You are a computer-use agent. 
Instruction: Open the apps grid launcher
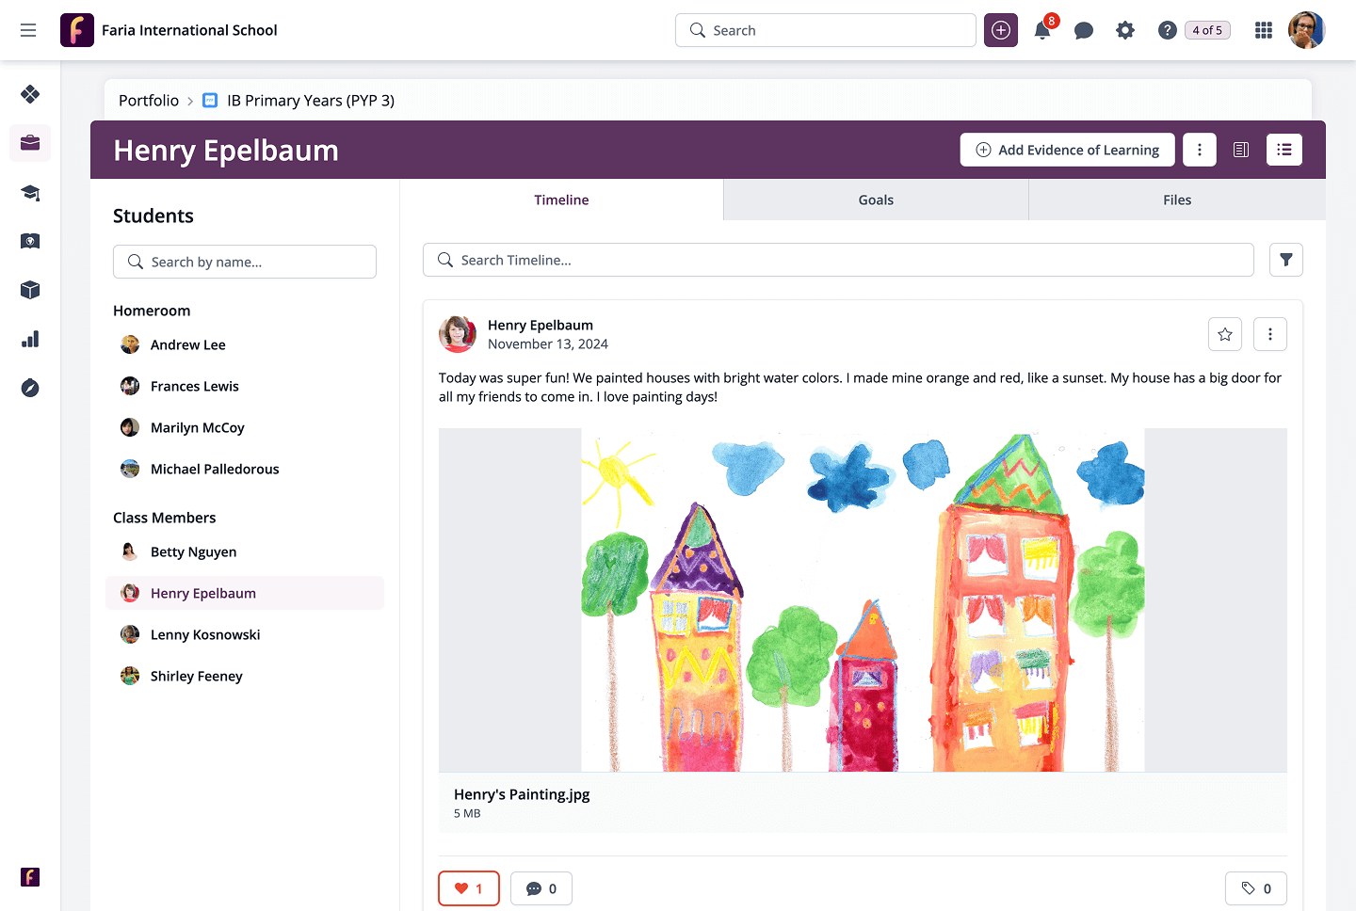coord(1264,31)
